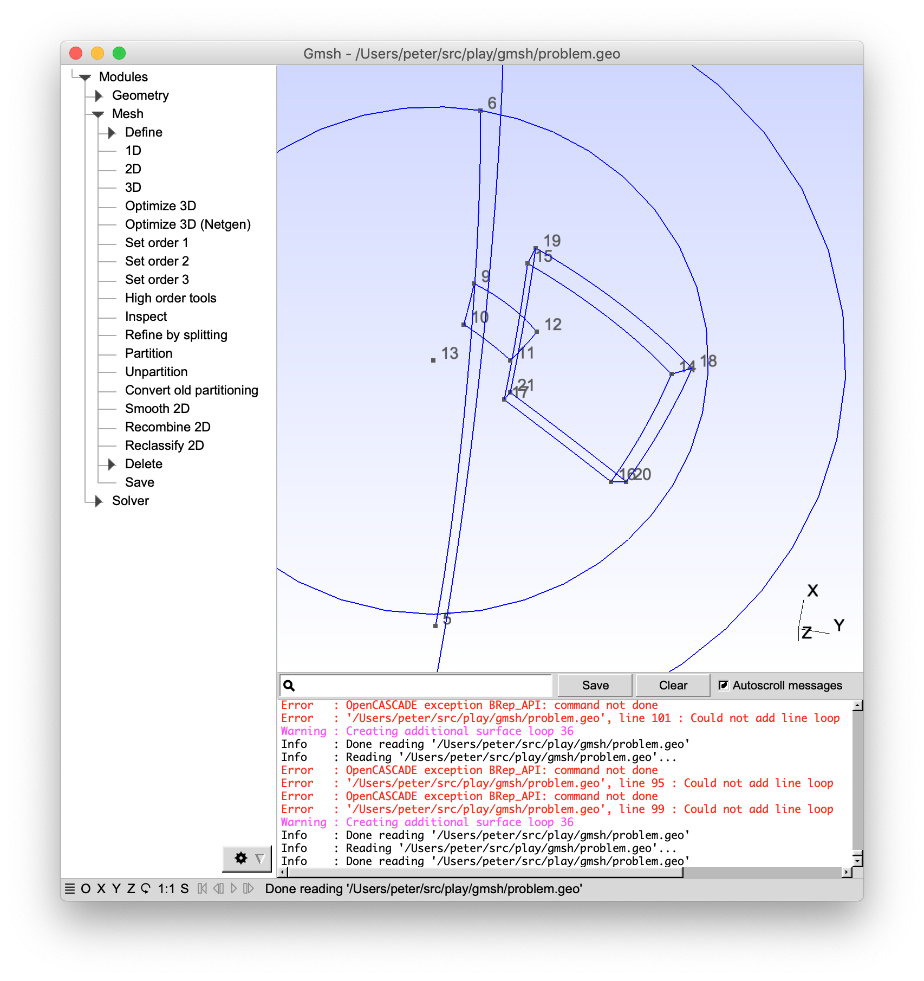This screenshot has height=981, width=924.
Task: Collapse the Modules tree node
Action: tap(85, 77)
